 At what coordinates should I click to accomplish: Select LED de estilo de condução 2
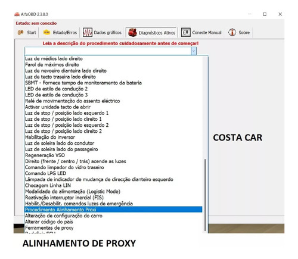click(113, 89)
